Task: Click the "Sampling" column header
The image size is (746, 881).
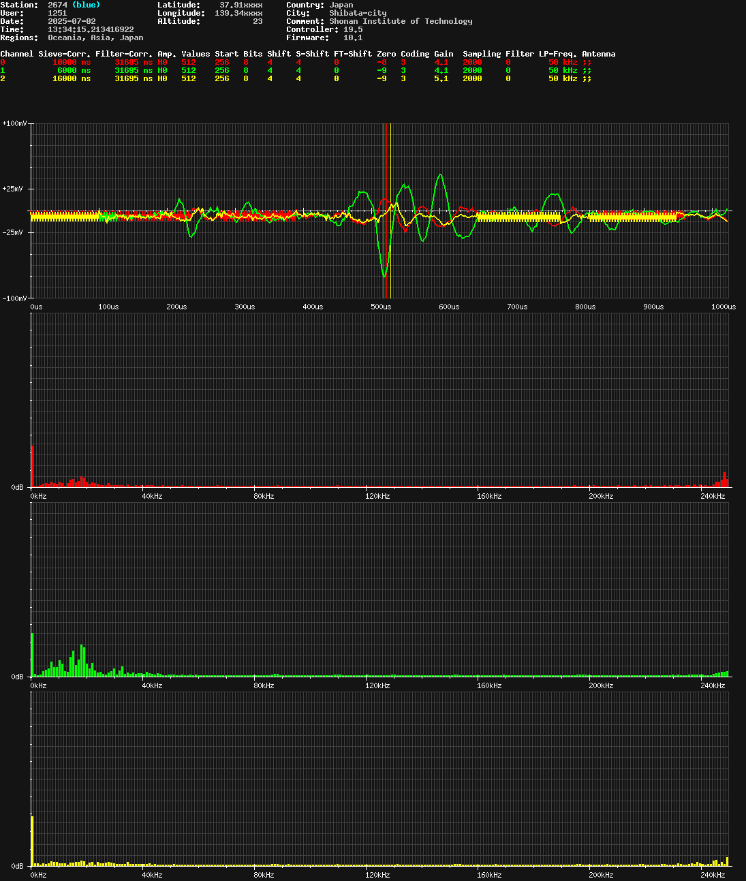Action: point(482,54)
